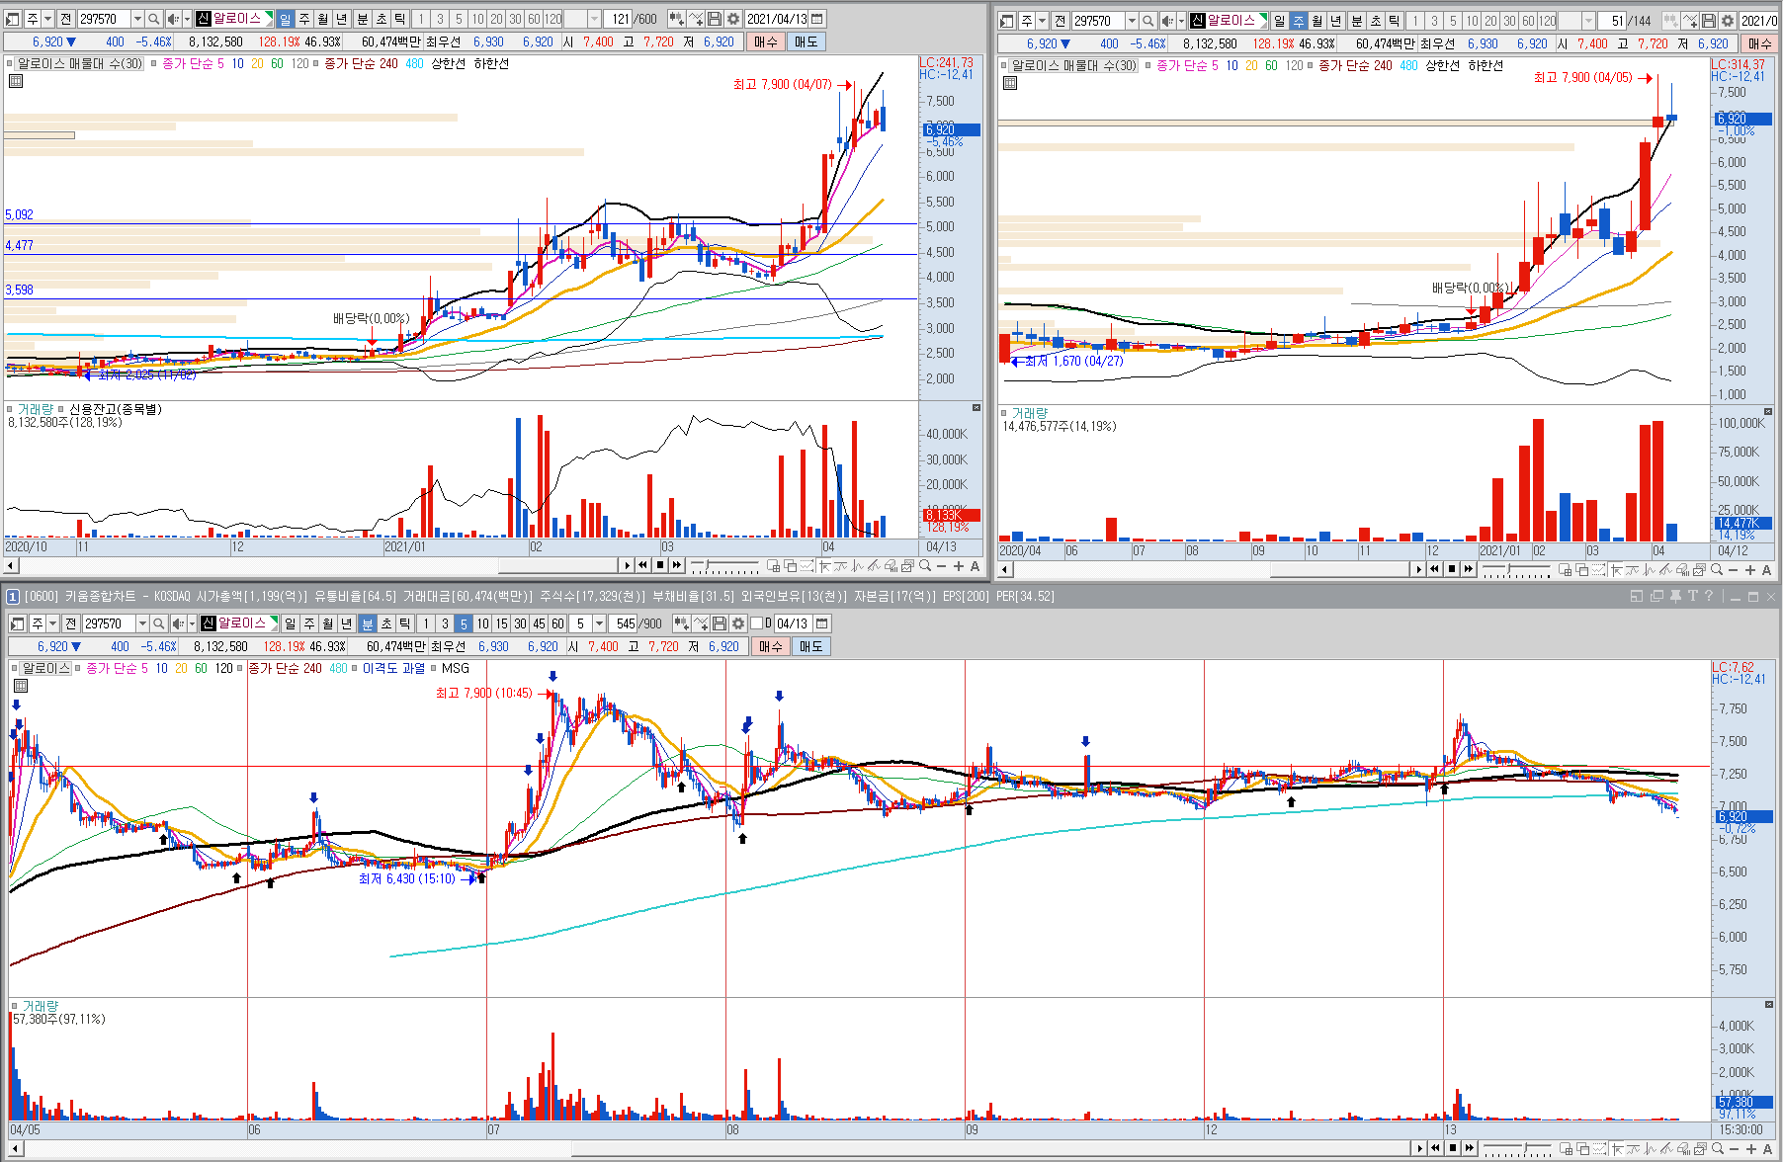Screen dimensions: 1783x1162
Task: Toggle MSG indicator in bottom chart legend
Action: point(456,669)
